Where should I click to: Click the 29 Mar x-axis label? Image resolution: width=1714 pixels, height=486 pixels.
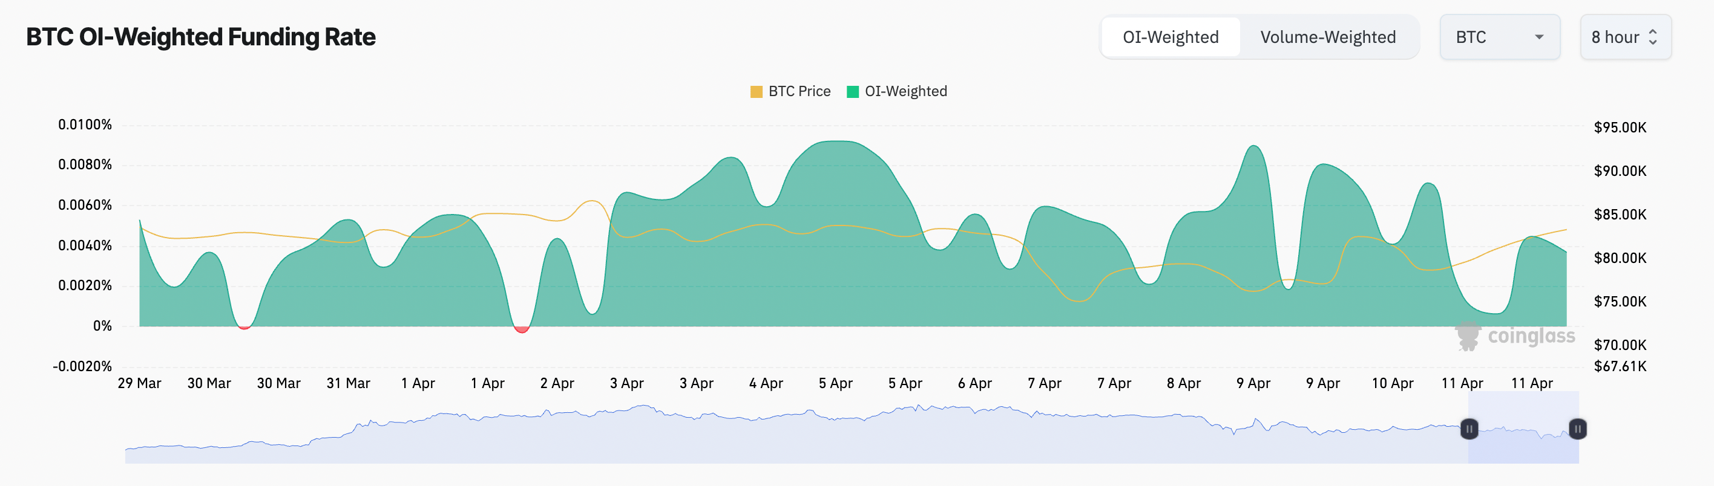coord(140,384)
